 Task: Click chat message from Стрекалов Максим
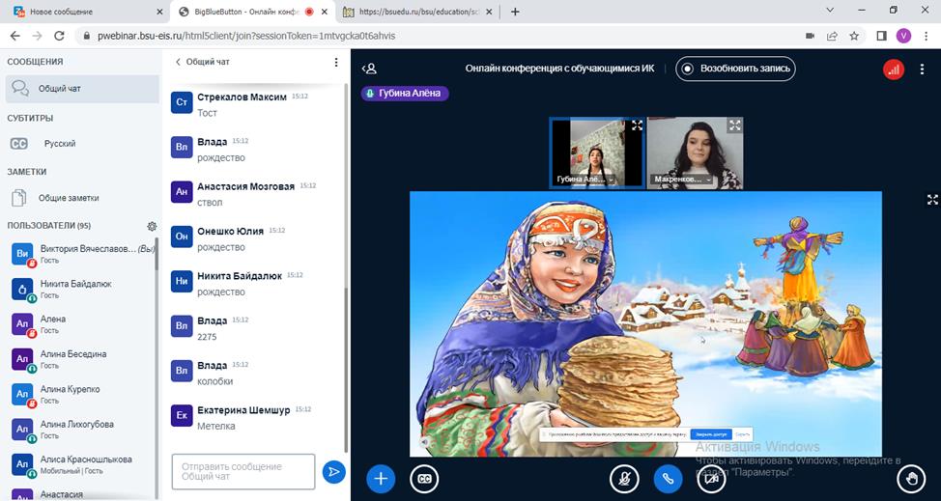pos(254,105)
